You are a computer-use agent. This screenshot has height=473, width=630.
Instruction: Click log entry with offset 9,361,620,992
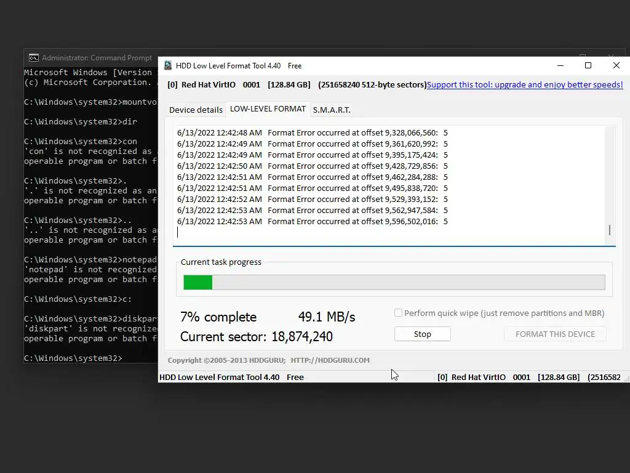(x=312, y=144)
